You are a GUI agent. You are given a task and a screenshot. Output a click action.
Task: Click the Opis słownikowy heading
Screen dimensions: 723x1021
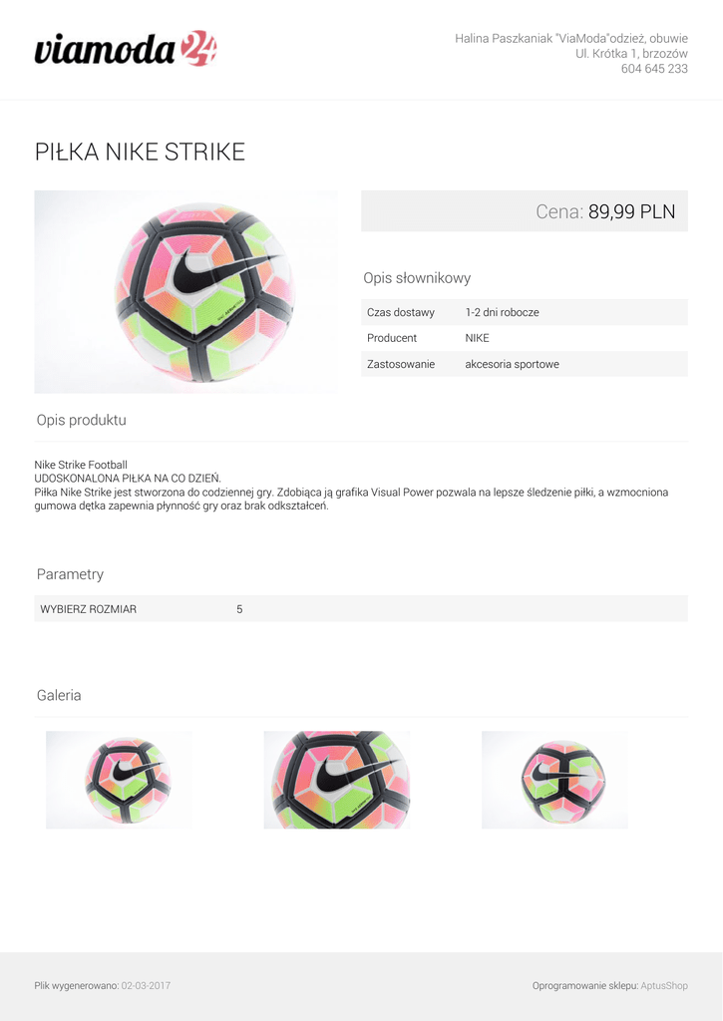click(417, 278)
